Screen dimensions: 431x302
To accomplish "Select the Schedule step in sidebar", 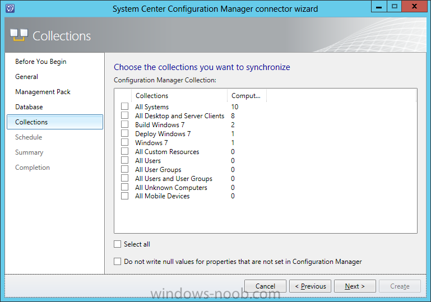I will [29, 137].
